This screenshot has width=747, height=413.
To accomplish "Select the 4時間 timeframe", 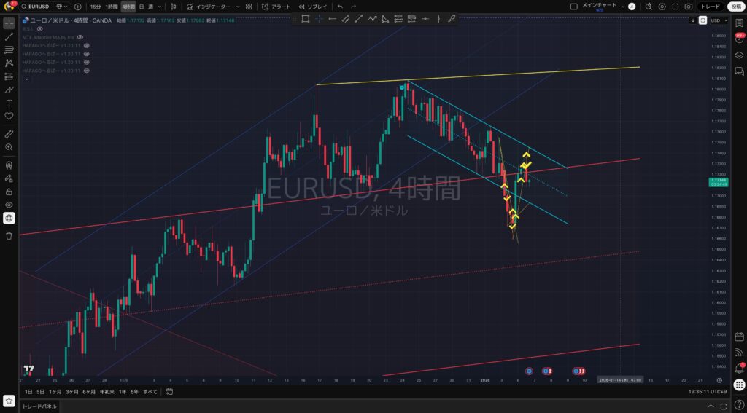I will coord(128,7).
